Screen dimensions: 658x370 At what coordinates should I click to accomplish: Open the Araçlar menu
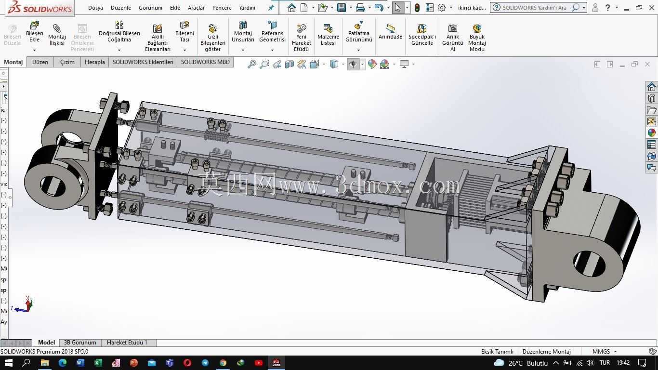click(x=196, y=8)
